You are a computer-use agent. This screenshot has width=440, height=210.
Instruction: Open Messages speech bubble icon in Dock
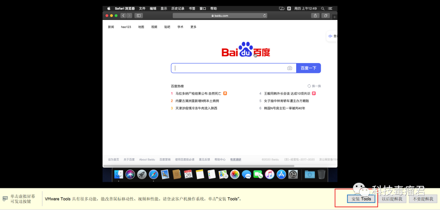246,175
